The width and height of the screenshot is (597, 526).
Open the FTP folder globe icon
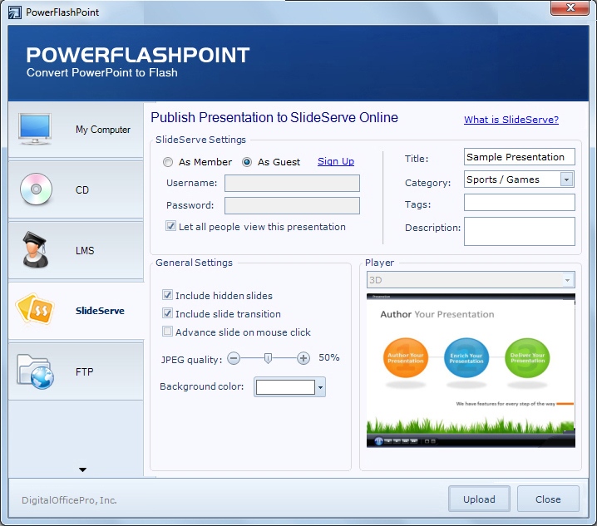pos(36,371)
